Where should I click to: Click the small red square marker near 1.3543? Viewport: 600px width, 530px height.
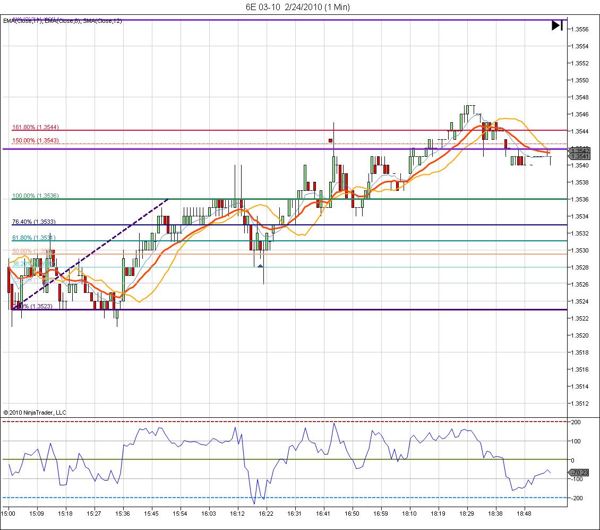331,141
